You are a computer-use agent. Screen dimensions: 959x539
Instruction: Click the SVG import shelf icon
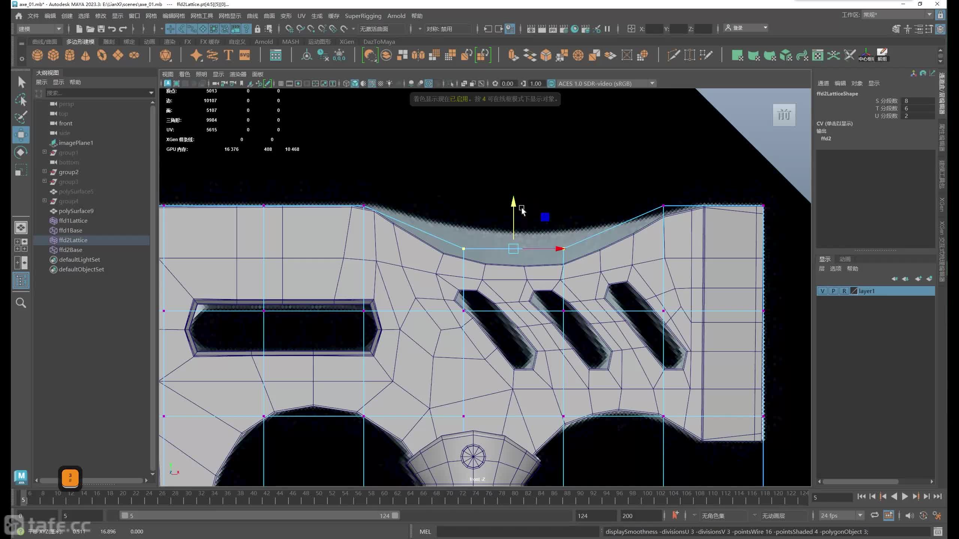[244, 55]
